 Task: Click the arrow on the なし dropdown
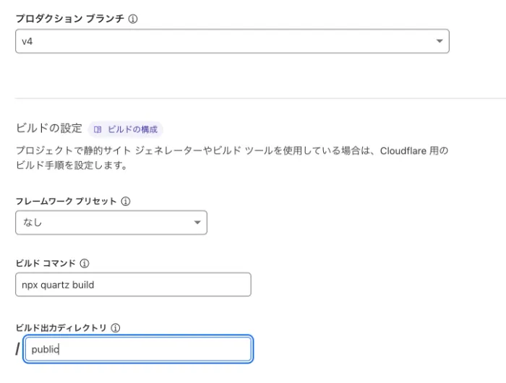click(197, 223)
